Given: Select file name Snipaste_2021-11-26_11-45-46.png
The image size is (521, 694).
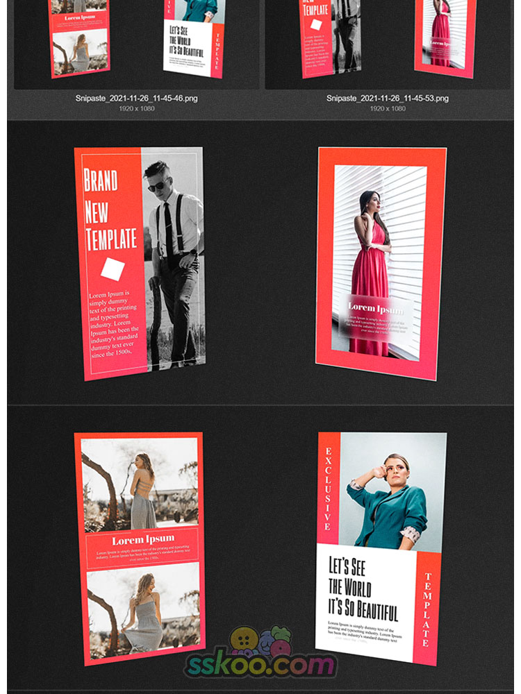Looking at the screenshot, I should coord(136,99).
